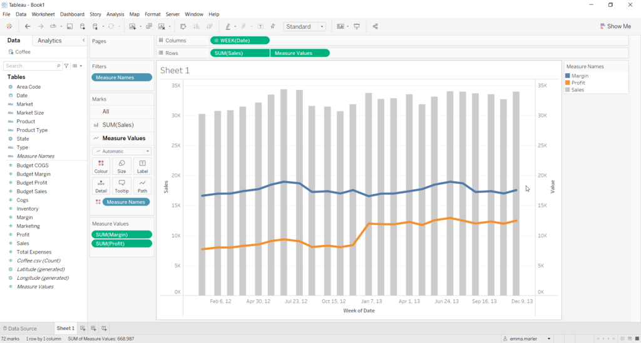Expand the SUM(Sales) marks section
This screenshot has width=641, height=343.
pos(122,125)
